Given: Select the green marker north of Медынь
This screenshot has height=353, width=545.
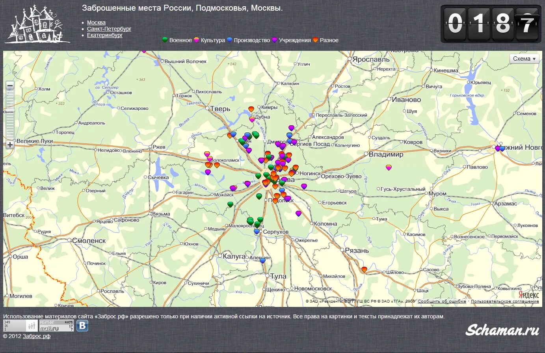Looking at the screenshot, I should (x=230, y=204).
